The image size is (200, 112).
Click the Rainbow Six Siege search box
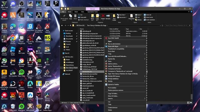point(178,26)
